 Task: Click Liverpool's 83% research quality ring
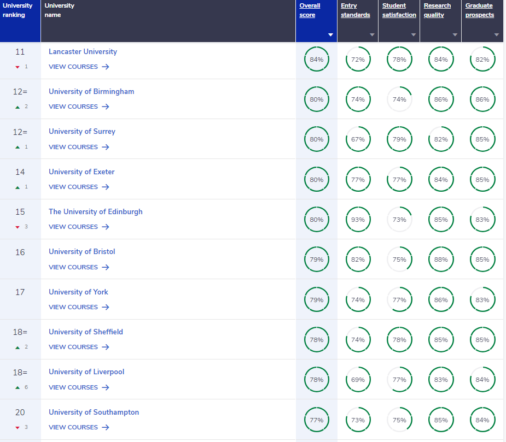pos(441,380)
